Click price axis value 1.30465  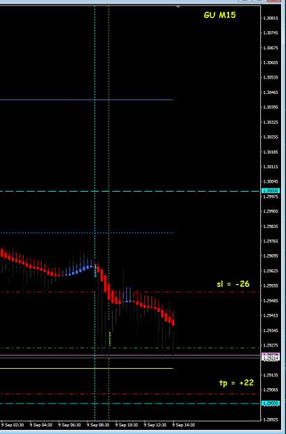point(271,92)
